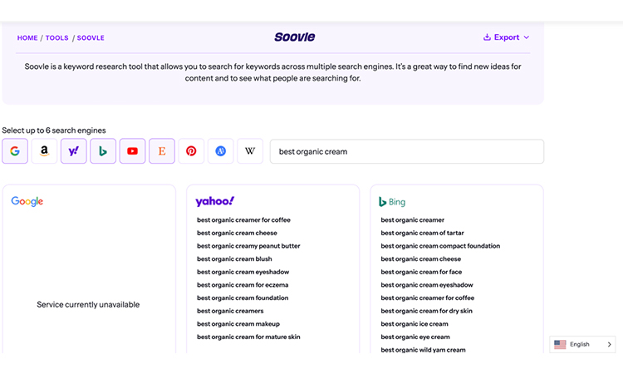Click the SOOVLE breadcrumb link
Screen dimensions: 623x374
click(x=91, y=37)
